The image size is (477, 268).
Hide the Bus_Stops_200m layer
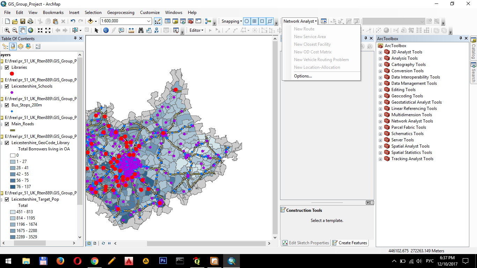click(7, 105)
